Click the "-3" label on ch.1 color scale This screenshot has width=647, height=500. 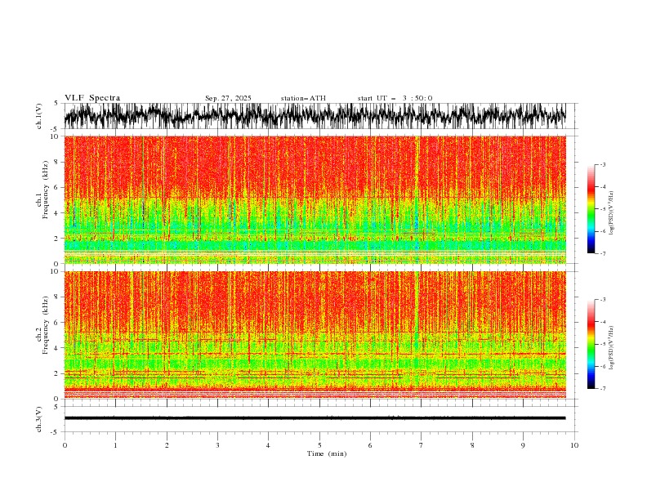(x=602, y=164)
